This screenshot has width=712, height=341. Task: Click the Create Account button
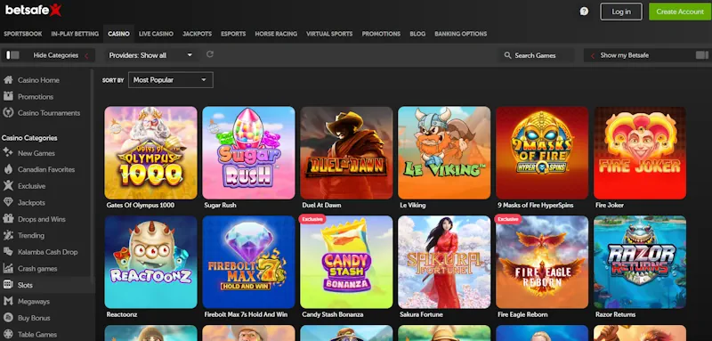(680, 12)
